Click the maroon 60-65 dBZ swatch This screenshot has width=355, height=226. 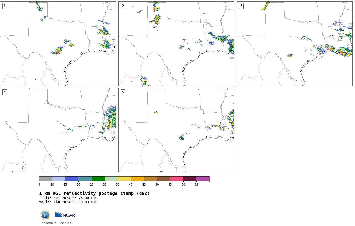(x=190, y=179)
